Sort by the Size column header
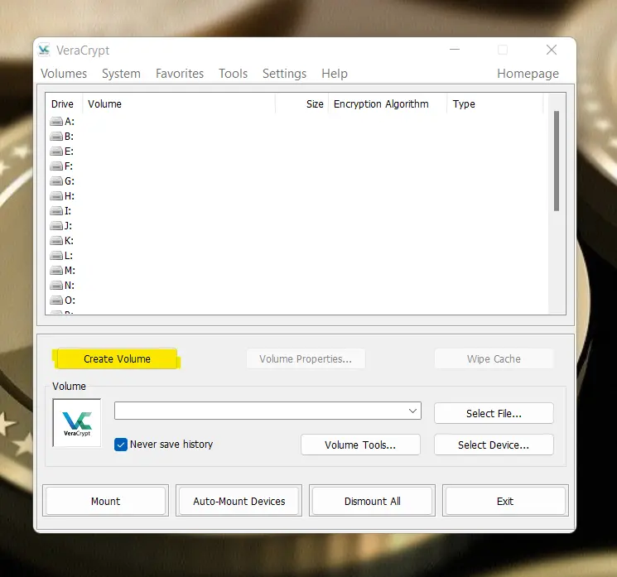617x577 pixels. [301, 103]
